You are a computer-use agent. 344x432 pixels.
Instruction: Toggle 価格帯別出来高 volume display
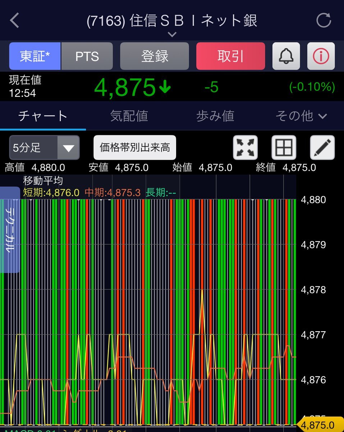point(135,147)
